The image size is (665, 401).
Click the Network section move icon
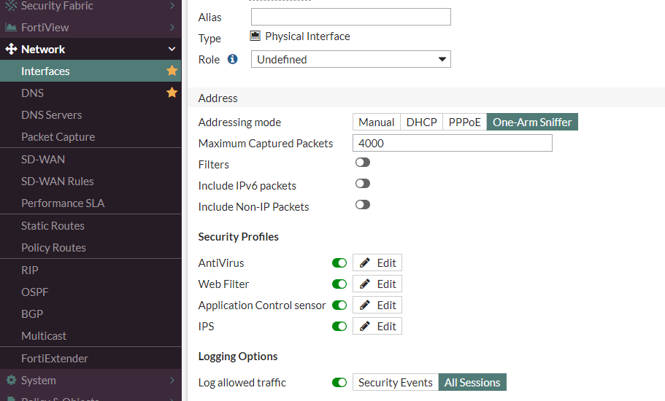(11, 50)
